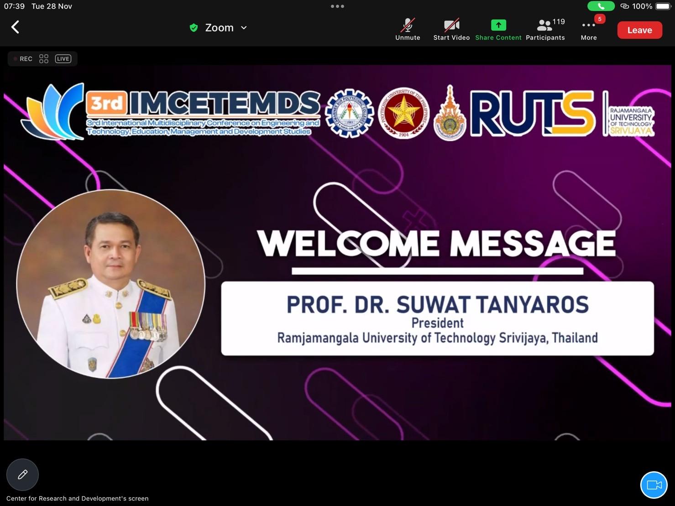Tap the PROF. DR. SUWAT TANYAROS name
Viewport: 675px width, 506px height.
[x=437, y=304]
